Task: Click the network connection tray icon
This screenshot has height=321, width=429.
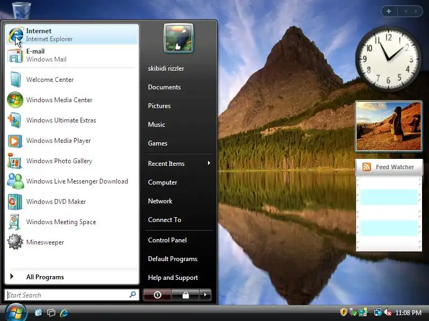Action: pos(378,312)
